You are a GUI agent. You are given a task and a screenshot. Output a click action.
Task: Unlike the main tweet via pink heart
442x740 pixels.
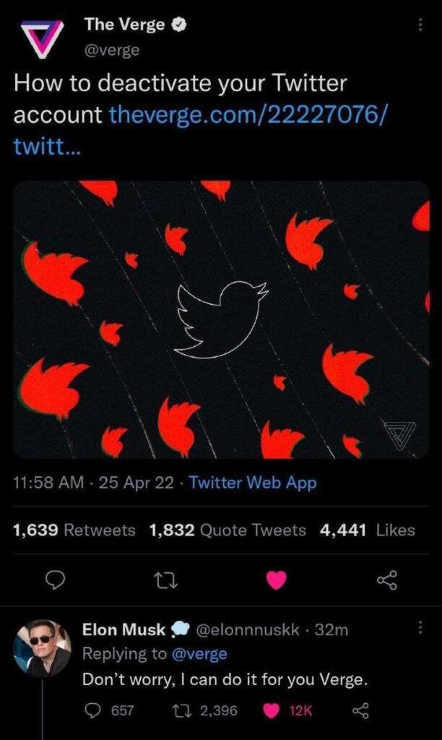point(277,580)
